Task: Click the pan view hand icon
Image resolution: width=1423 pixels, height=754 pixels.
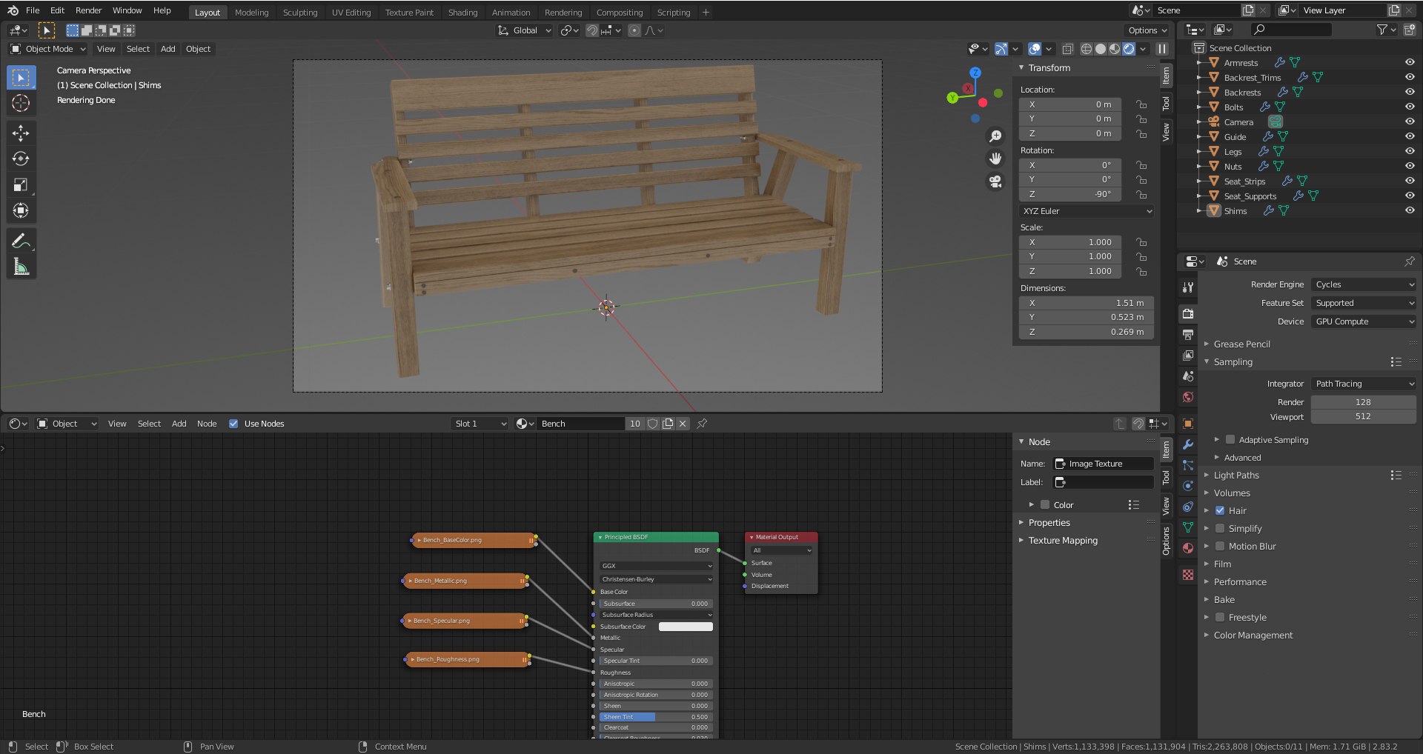Action: tap(995, 159)
